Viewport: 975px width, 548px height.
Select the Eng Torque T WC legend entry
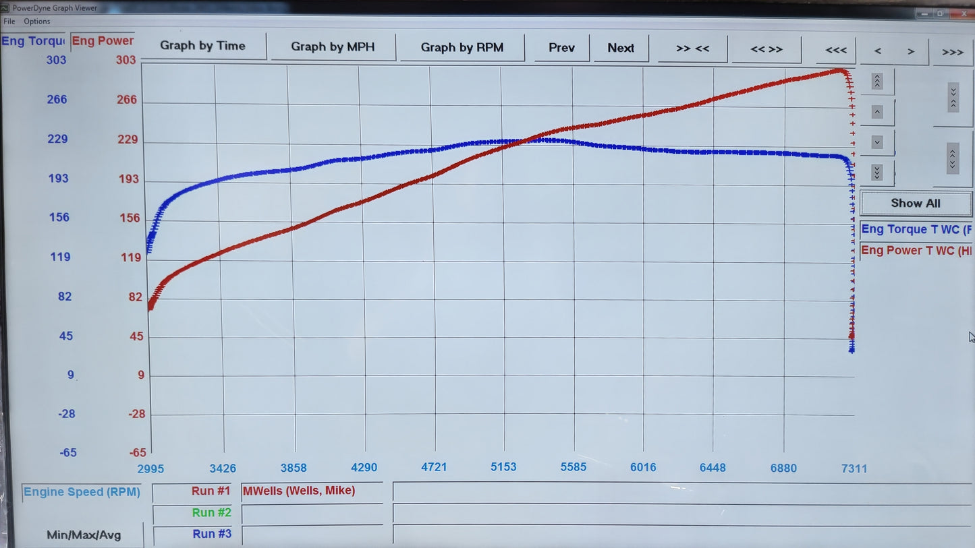(x=916, y=229)
